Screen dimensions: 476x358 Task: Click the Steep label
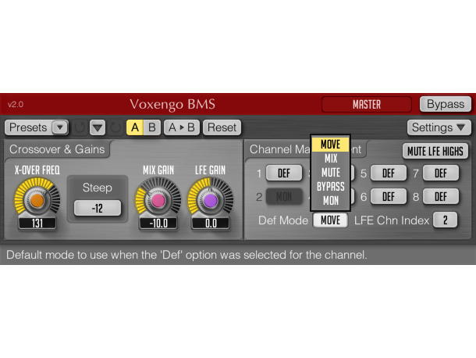click(x=97, y=188)
